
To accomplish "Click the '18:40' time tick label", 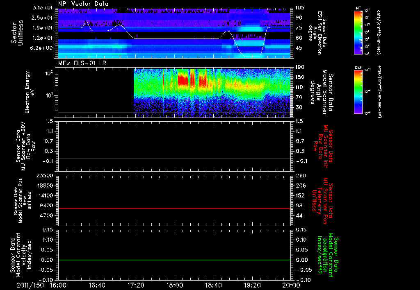I will point(213,285).
